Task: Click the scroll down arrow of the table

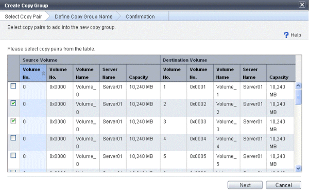Action: click(298, 168)
